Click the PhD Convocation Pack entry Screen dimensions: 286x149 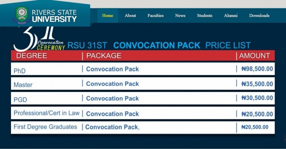(x=112, y=69)
